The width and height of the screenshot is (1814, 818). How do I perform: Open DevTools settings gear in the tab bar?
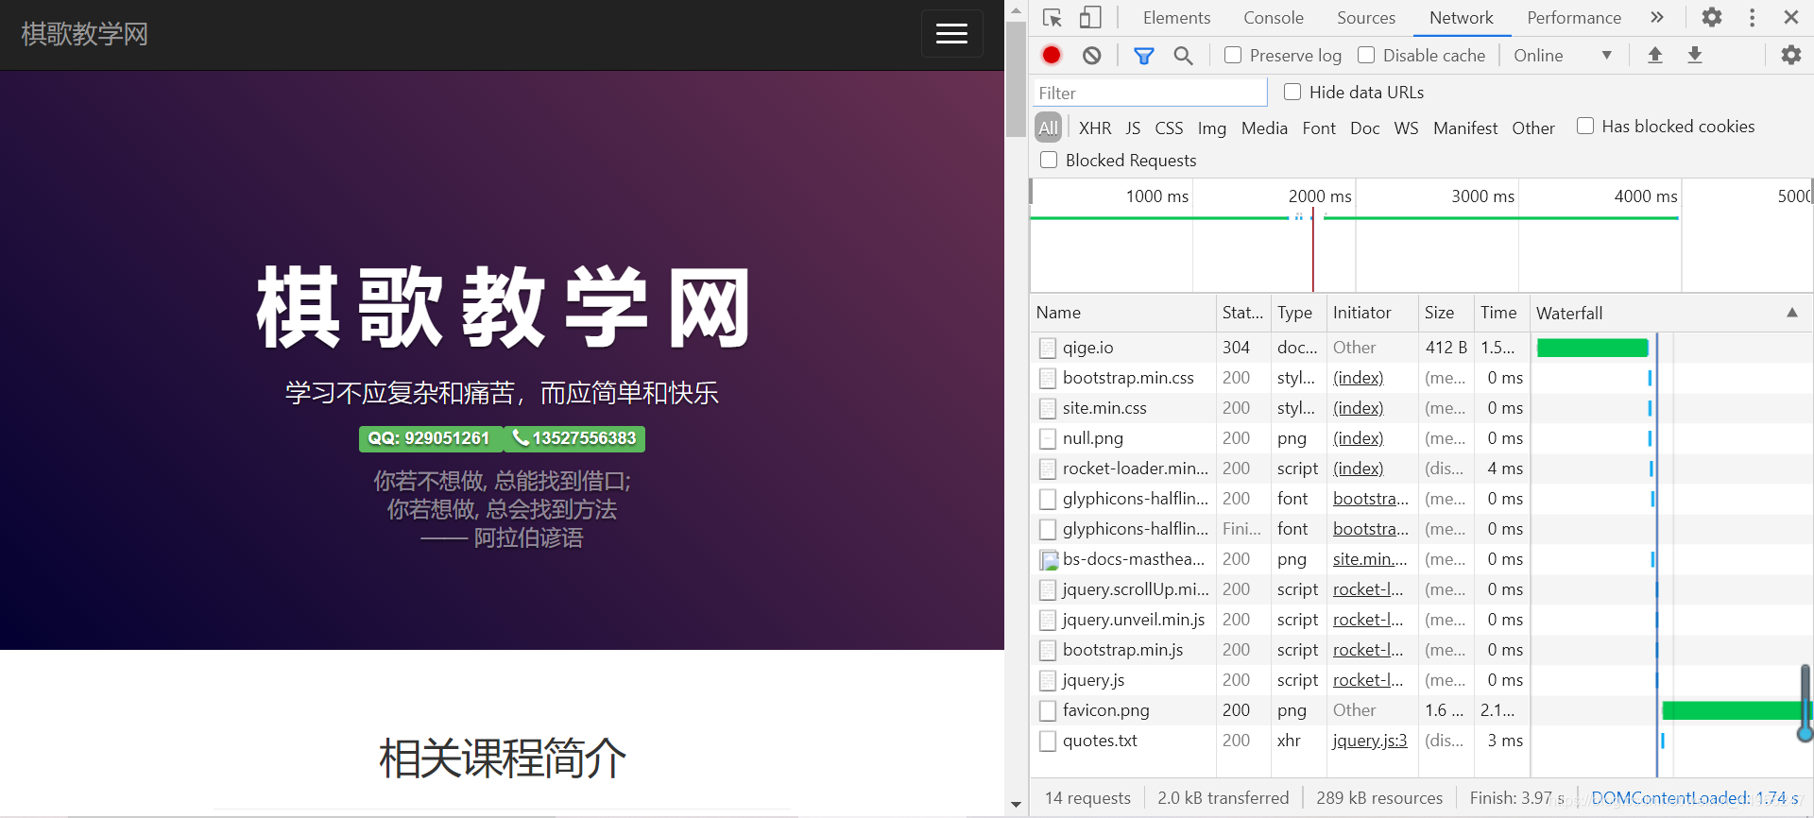1711,18
